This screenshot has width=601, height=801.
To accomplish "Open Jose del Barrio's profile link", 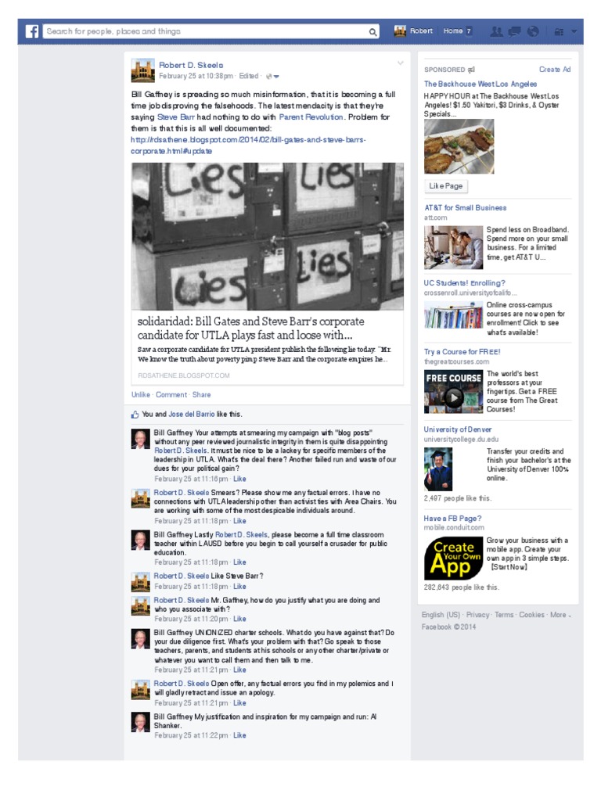I will click(191, 415).
